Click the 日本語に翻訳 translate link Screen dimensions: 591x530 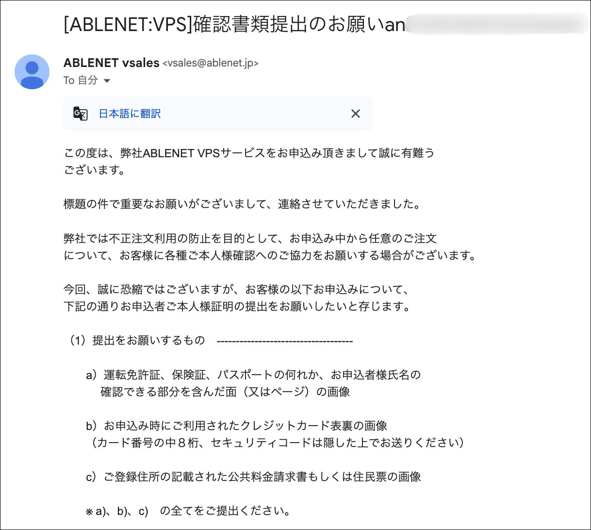coord(130,114)
